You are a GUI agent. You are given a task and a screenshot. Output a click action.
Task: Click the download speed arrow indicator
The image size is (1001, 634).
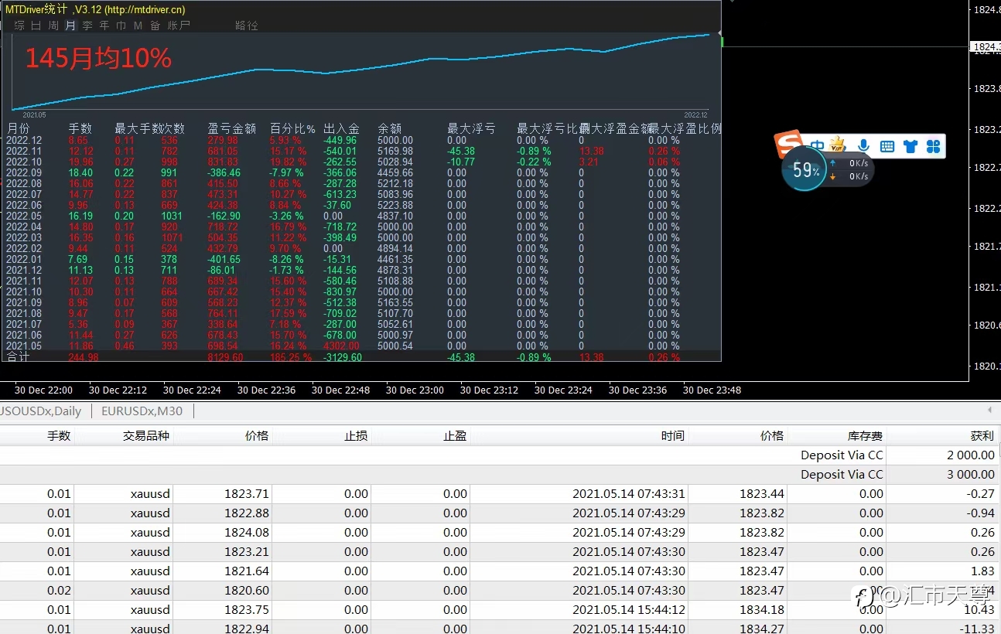pyautogui.click(x=833, y=176)
